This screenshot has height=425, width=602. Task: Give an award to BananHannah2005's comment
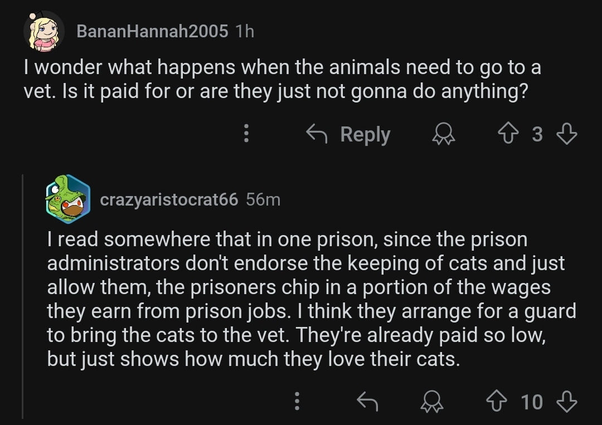coord(444,134)
